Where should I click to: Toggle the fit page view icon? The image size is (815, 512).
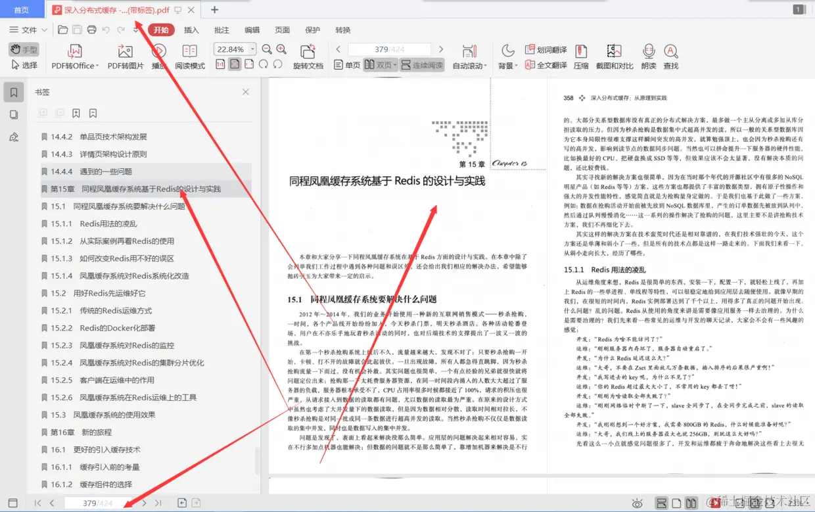(235, 64)
